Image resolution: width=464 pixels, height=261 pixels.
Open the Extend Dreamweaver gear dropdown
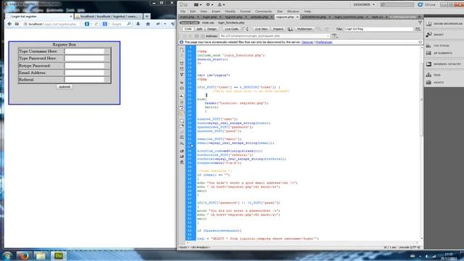tap(210, 4)
